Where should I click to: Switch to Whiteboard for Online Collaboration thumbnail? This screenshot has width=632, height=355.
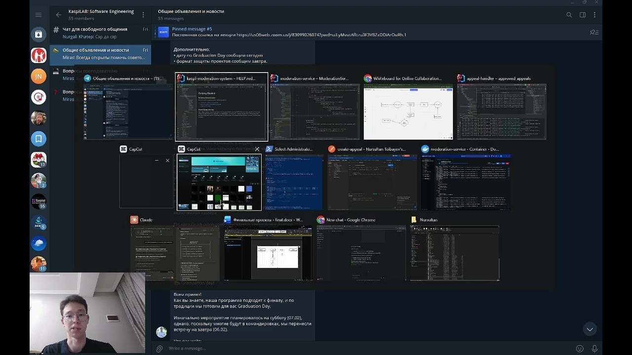(408, 107)
